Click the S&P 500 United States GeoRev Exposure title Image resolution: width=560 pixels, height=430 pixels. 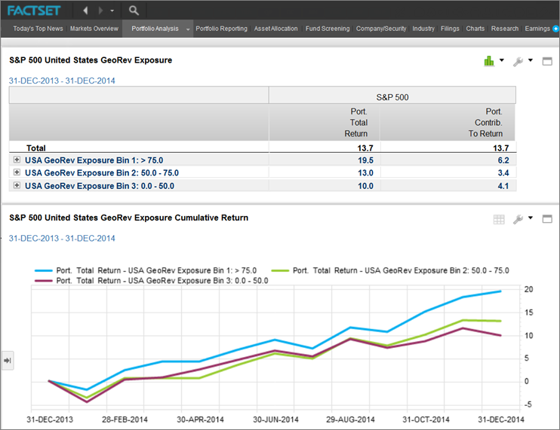pyautogui.click(x=91, y=60)
